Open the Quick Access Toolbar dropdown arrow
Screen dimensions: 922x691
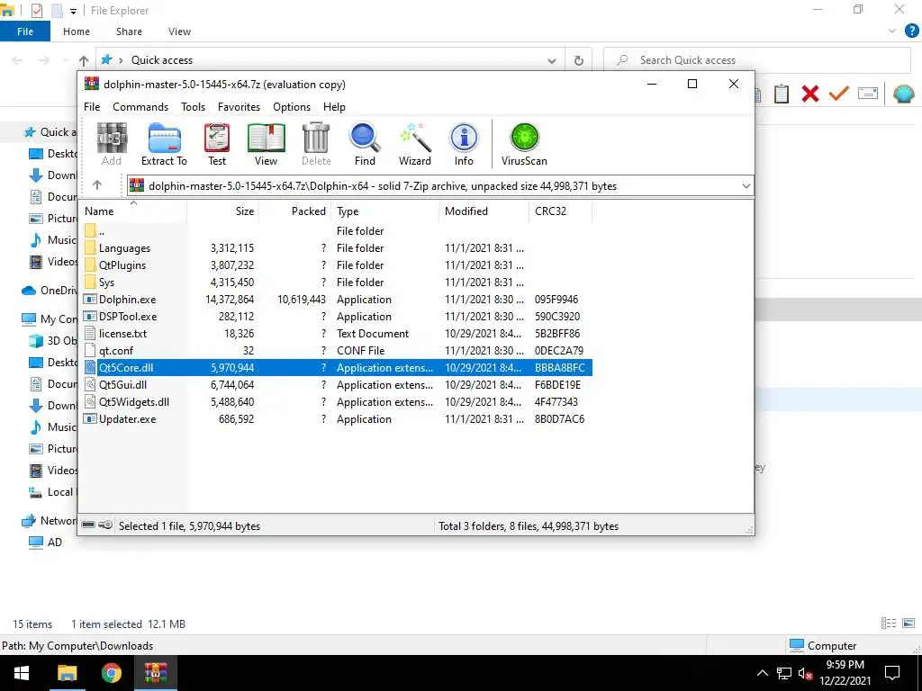pyautogui.click(x=73, y=11)
